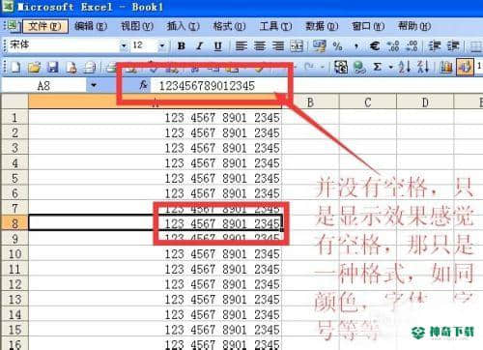Open the font size dropdown arrow
This screenshot has height=350, width=483.
[x=162, y=46]
